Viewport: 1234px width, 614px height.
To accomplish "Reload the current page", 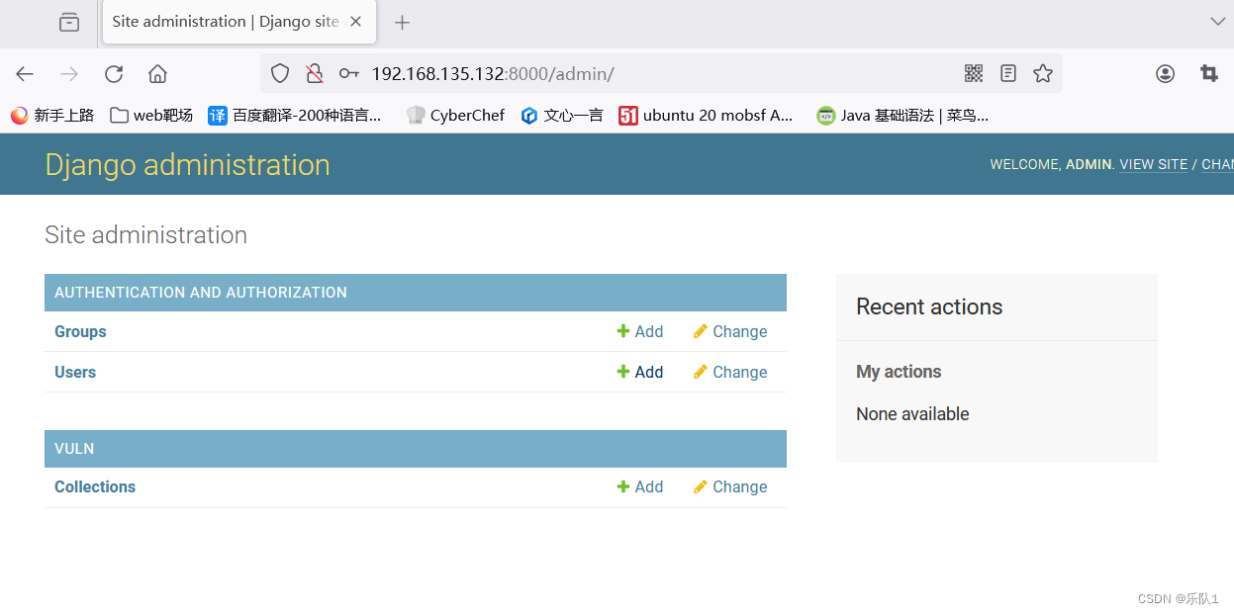I will [114, 73].
